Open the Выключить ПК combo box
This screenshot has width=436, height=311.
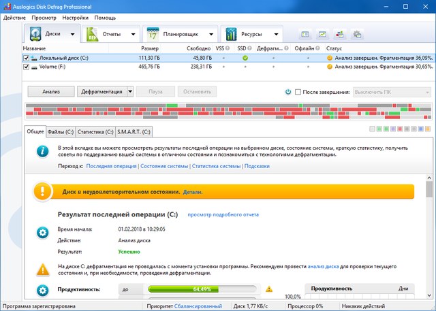click(x=391, y=91)
